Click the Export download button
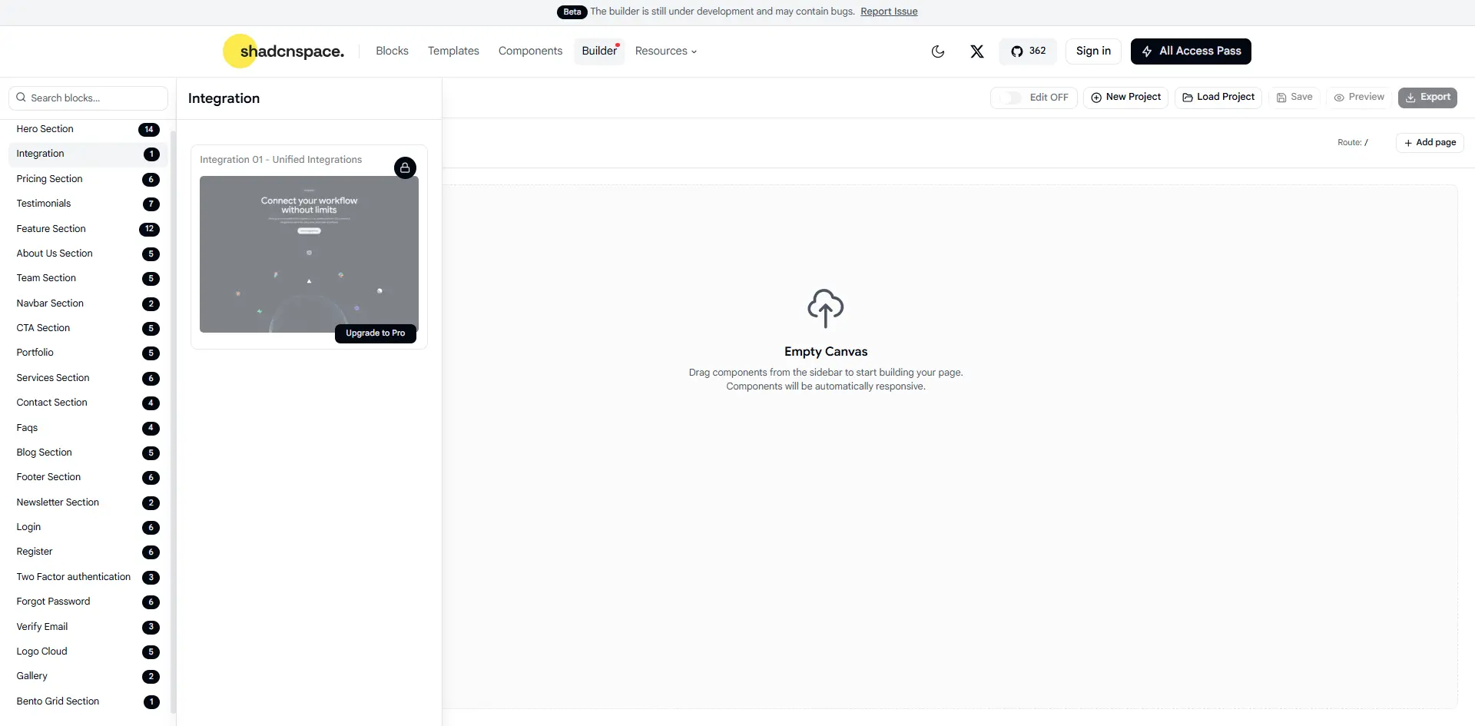 point(1427,98)
